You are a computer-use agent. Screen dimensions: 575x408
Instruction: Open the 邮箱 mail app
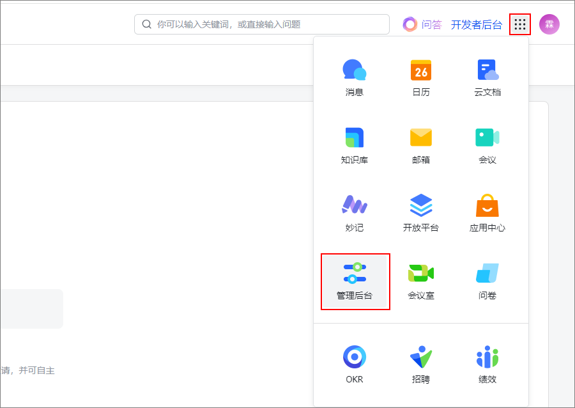coord(420,146)
